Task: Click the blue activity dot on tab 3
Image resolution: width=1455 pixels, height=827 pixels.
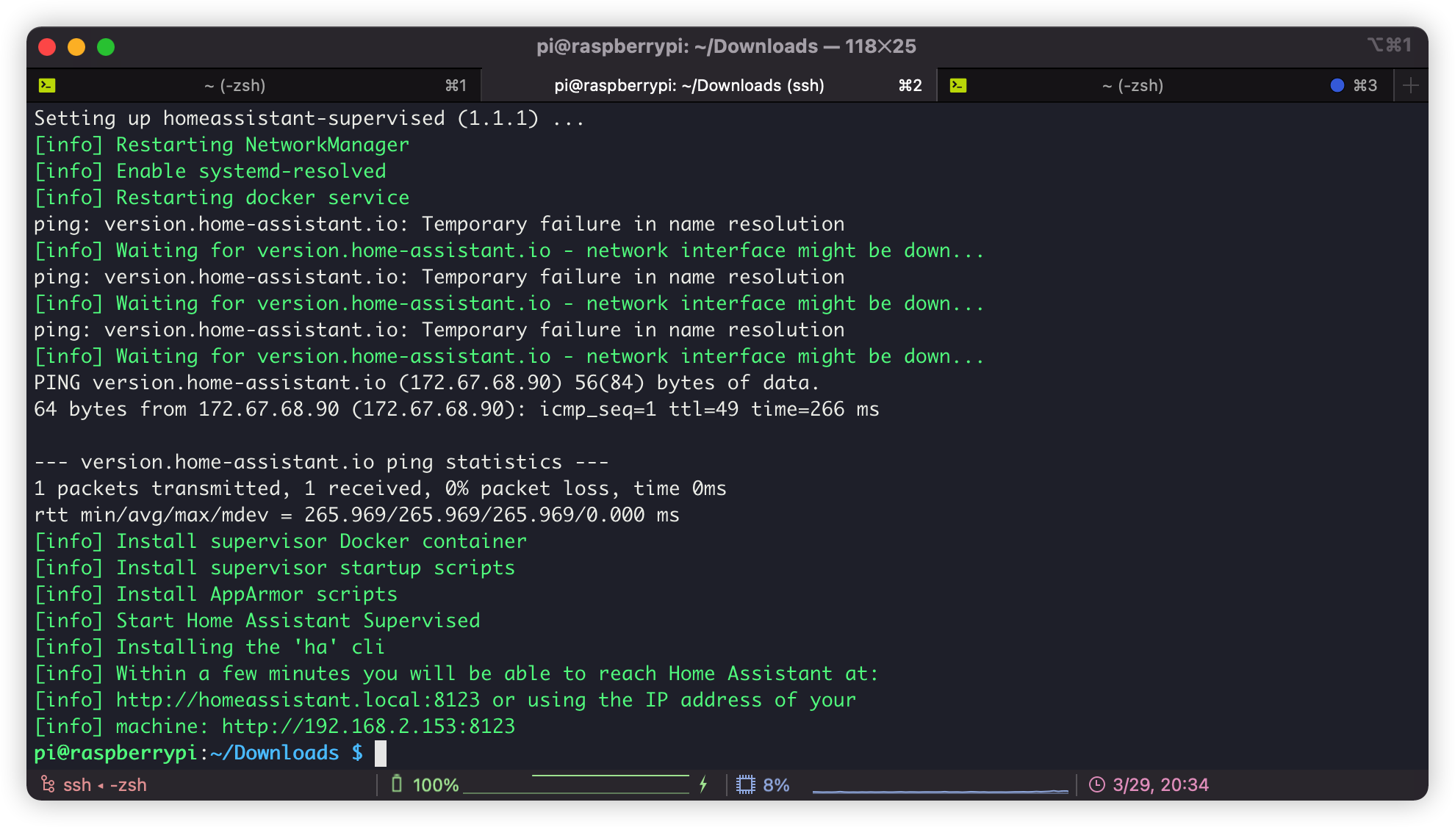Action: click(1337, 85)
